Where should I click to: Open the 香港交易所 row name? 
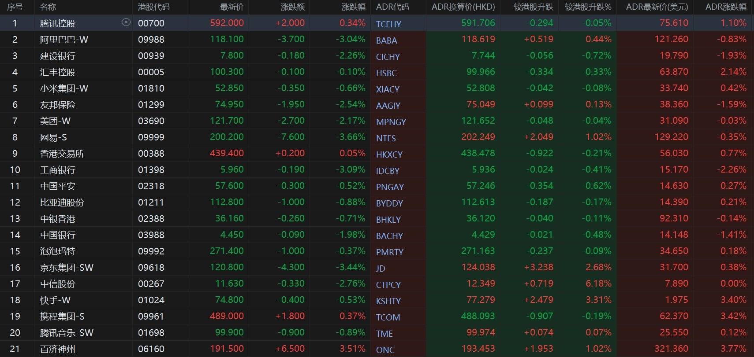[62, 154]
